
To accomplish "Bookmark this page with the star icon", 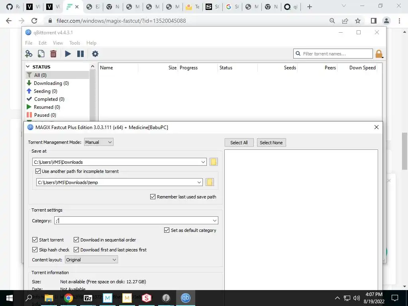I will 358,21.
